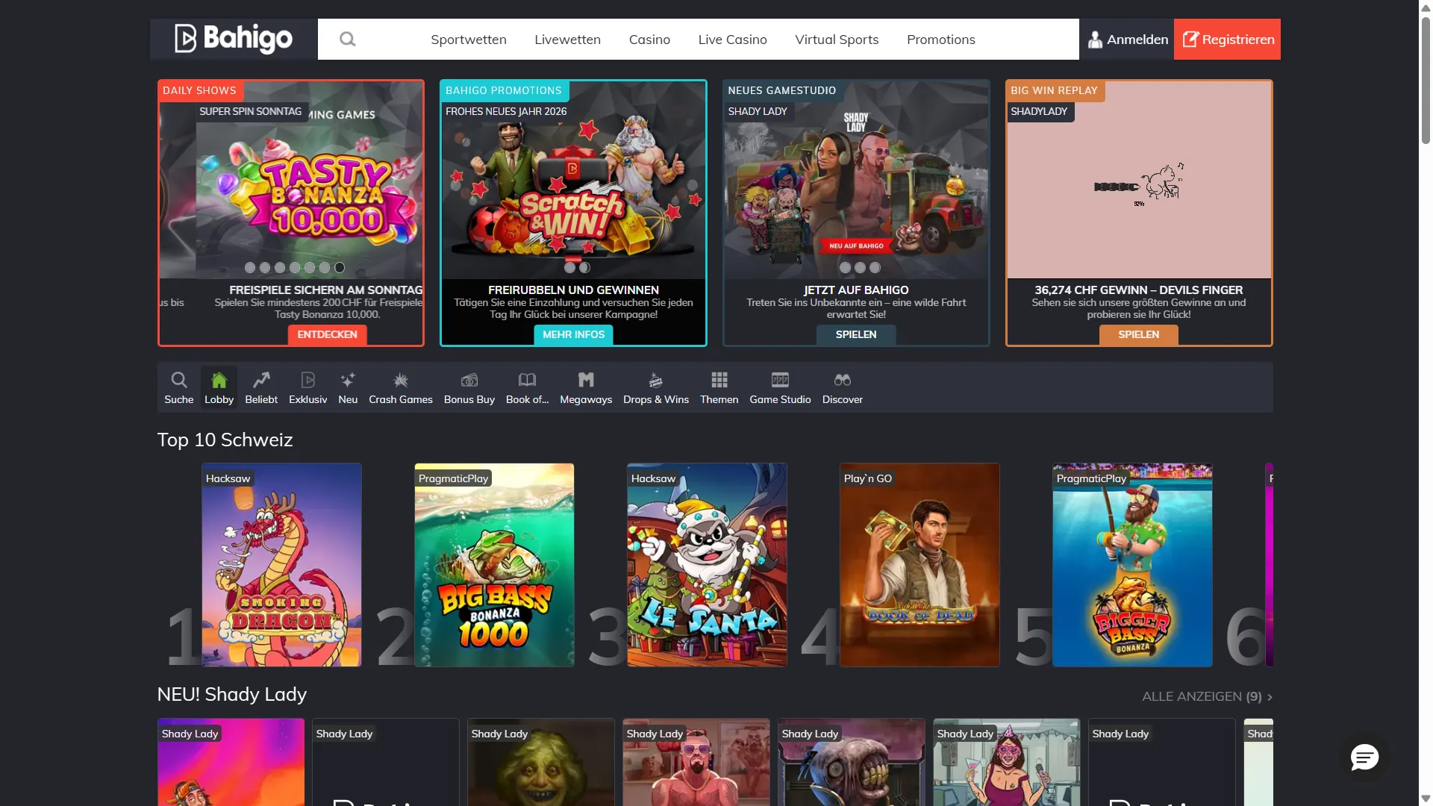Open Big Bass Bonanza 1000 game thumbnail
This screenshot has width=1433, height=806.
point(494,565)
